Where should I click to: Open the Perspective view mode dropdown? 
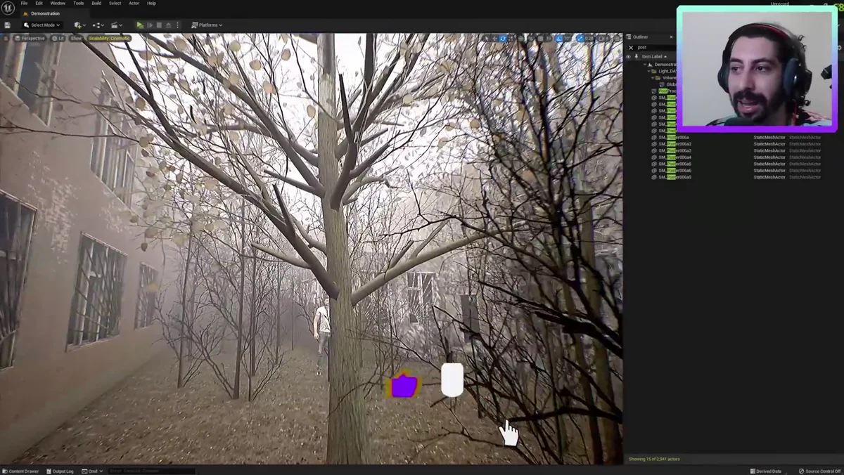pos(30,38)
